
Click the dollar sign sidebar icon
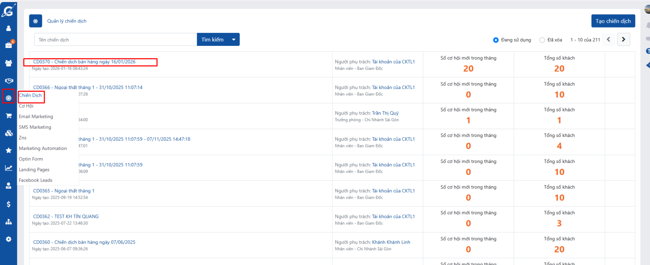click(9, 204)
